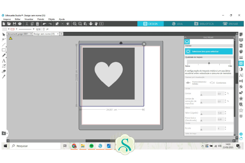Open Spotify from the taskbar
This screenshot has height=163, width=245.
91,146
